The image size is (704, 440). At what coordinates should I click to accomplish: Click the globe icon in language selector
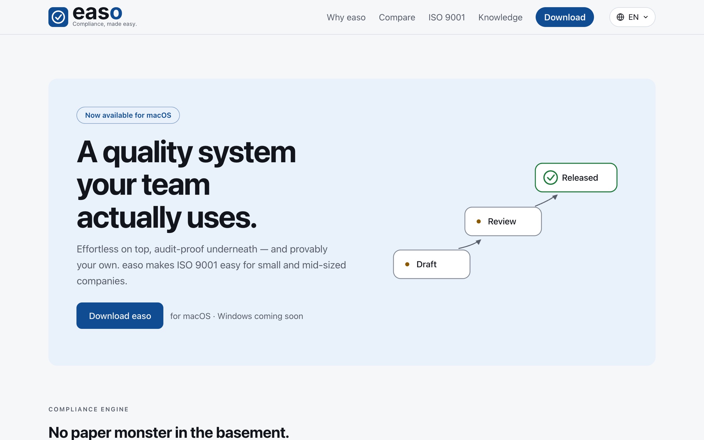[620, 17]
